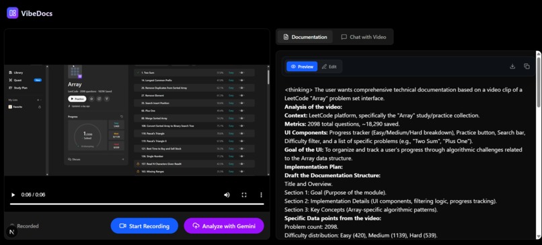Viewport: 542px width, 245px height.
Task: Open the Chat with Video tab
Action: [363, 37]
